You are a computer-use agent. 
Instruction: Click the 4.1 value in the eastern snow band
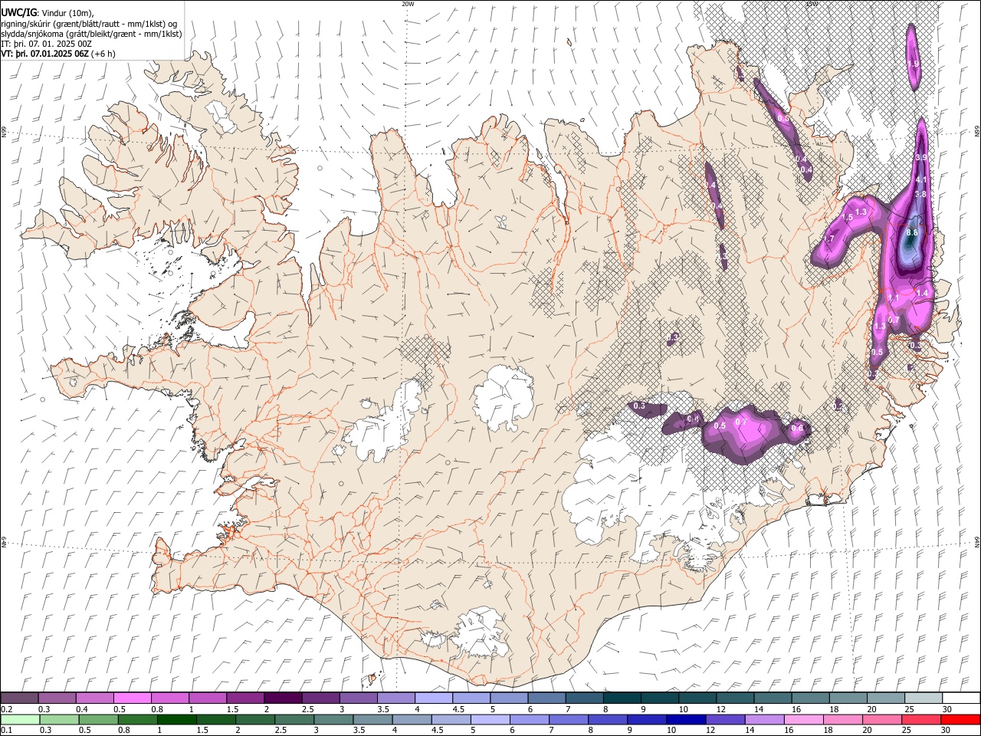point(922,180)
